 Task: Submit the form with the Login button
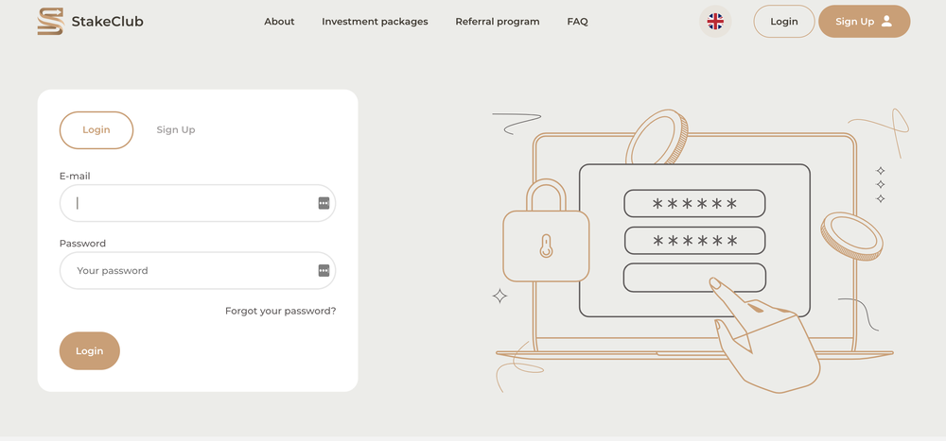coord(90,351)
